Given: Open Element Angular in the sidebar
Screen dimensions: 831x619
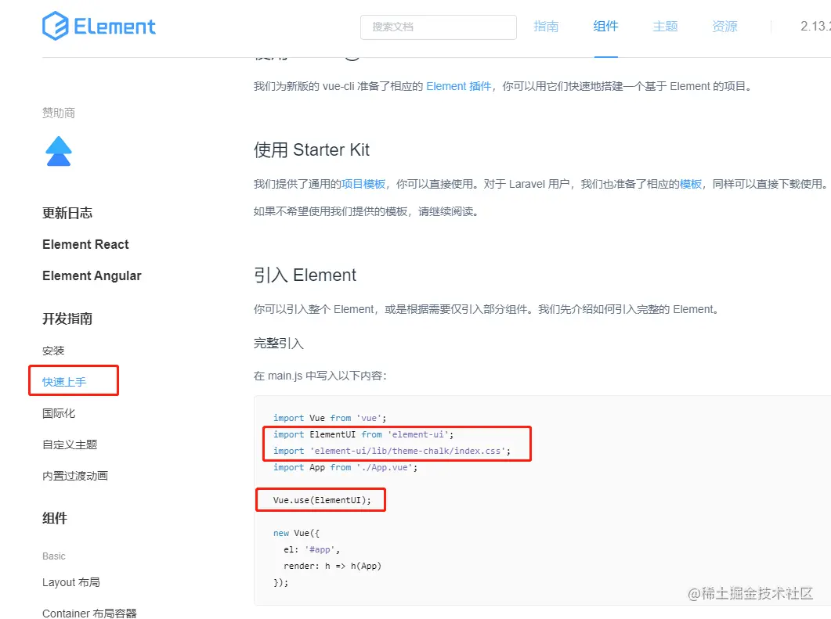Looking at the screenshot, I should [x=92, y=276].
